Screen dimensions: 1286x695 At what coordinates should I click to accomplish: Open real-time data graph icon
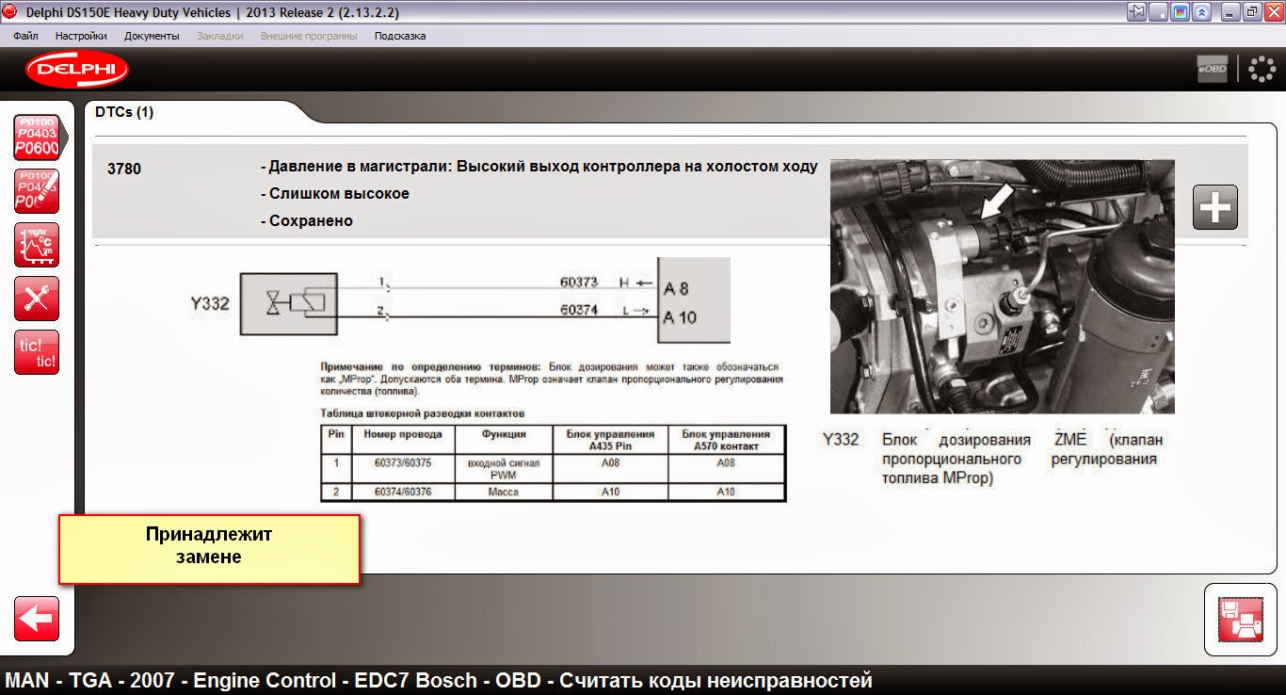(37, 245)
